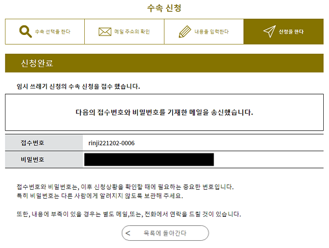Click the 접수번호 label cell
The image size is (329, 248).
[x=44, y=142]
